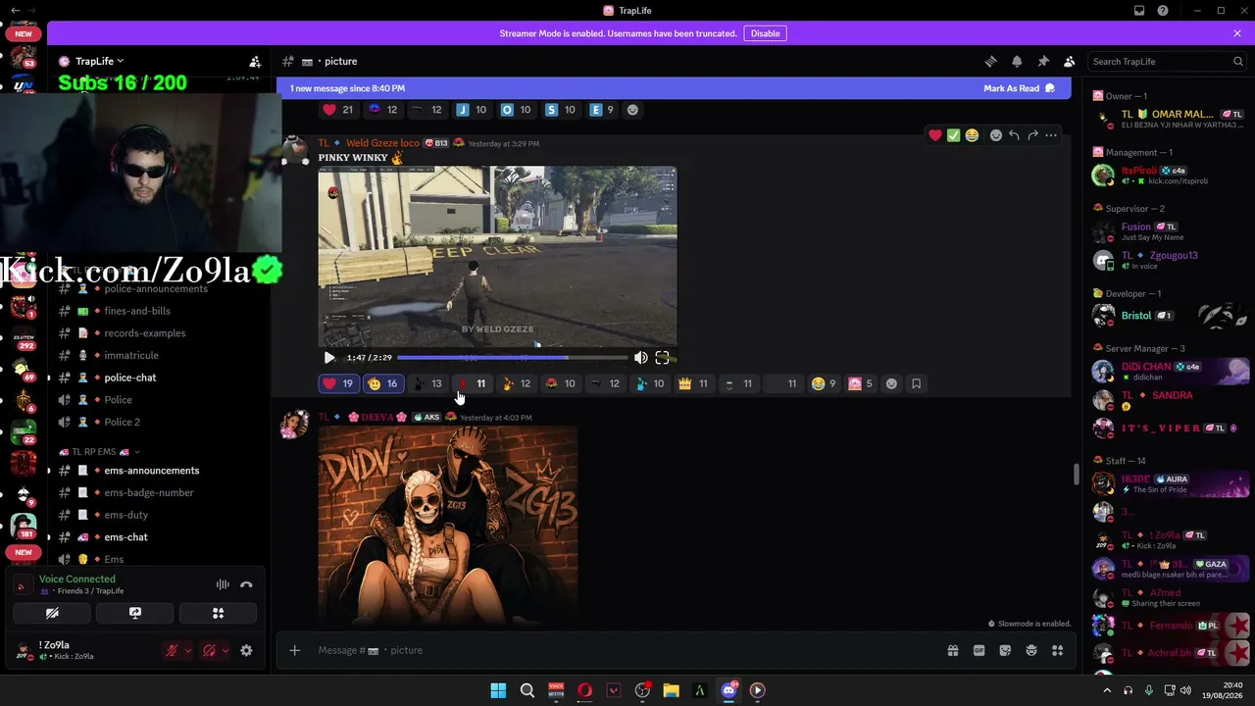Open the emoji picker
This screenshot has height=706, width=1255.
1031,650
